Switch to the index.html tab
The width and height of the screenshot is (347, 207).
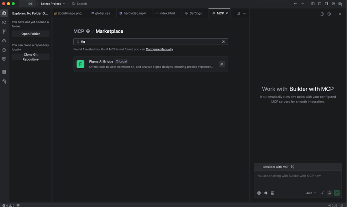(165, 13)
